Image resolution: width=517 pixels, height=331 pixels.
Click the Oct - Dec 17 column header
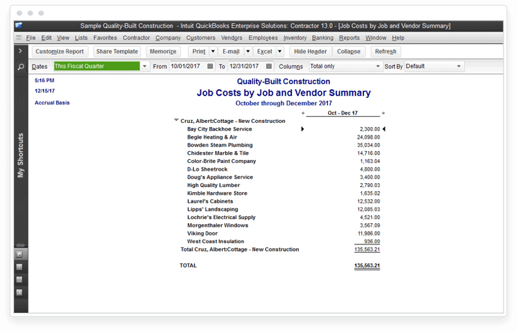pyautogui.click(x=343, y=113)
